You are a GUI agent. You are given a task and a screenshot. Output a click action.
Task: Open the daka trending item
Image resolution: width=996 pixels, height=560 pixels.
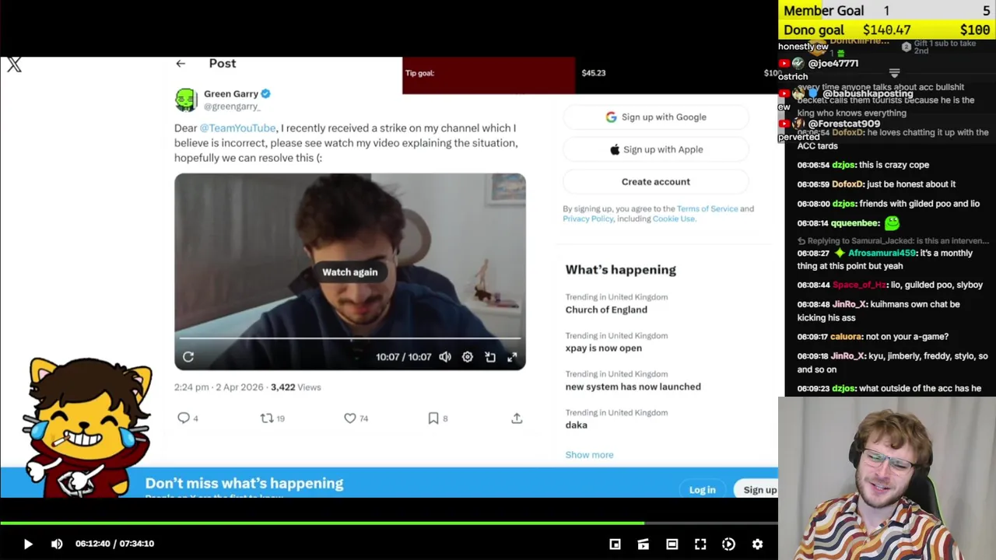[x=577, y=425]
